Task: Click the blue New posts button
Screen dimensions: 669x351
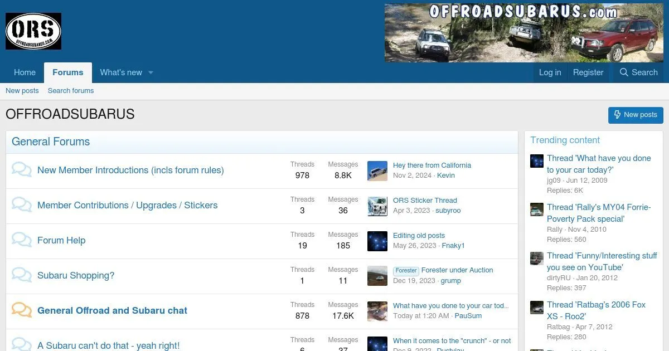Action: pos(636,115)
